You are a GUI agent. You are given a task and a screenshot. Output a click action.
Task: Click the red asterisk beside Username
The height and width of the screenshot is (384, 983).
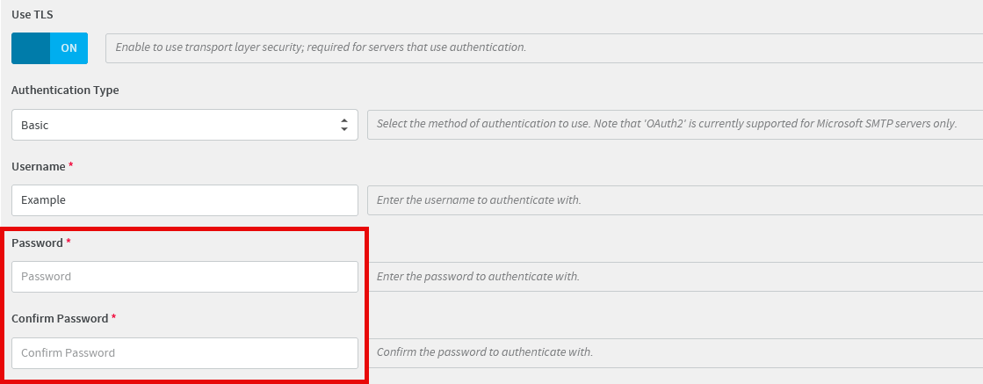point(71,165)
